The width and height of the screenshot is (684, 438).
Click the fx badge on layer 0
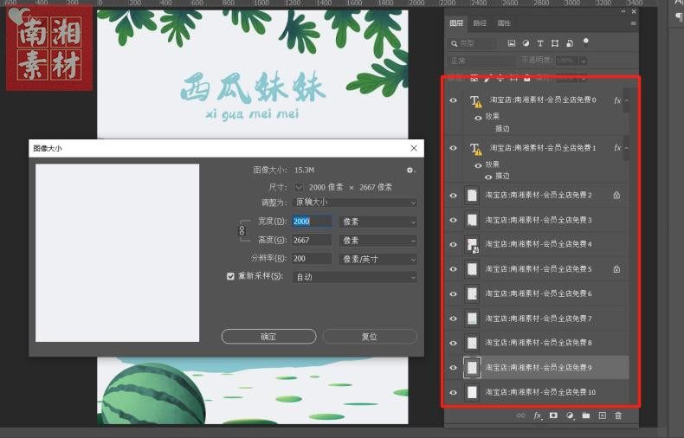[616, 100]
